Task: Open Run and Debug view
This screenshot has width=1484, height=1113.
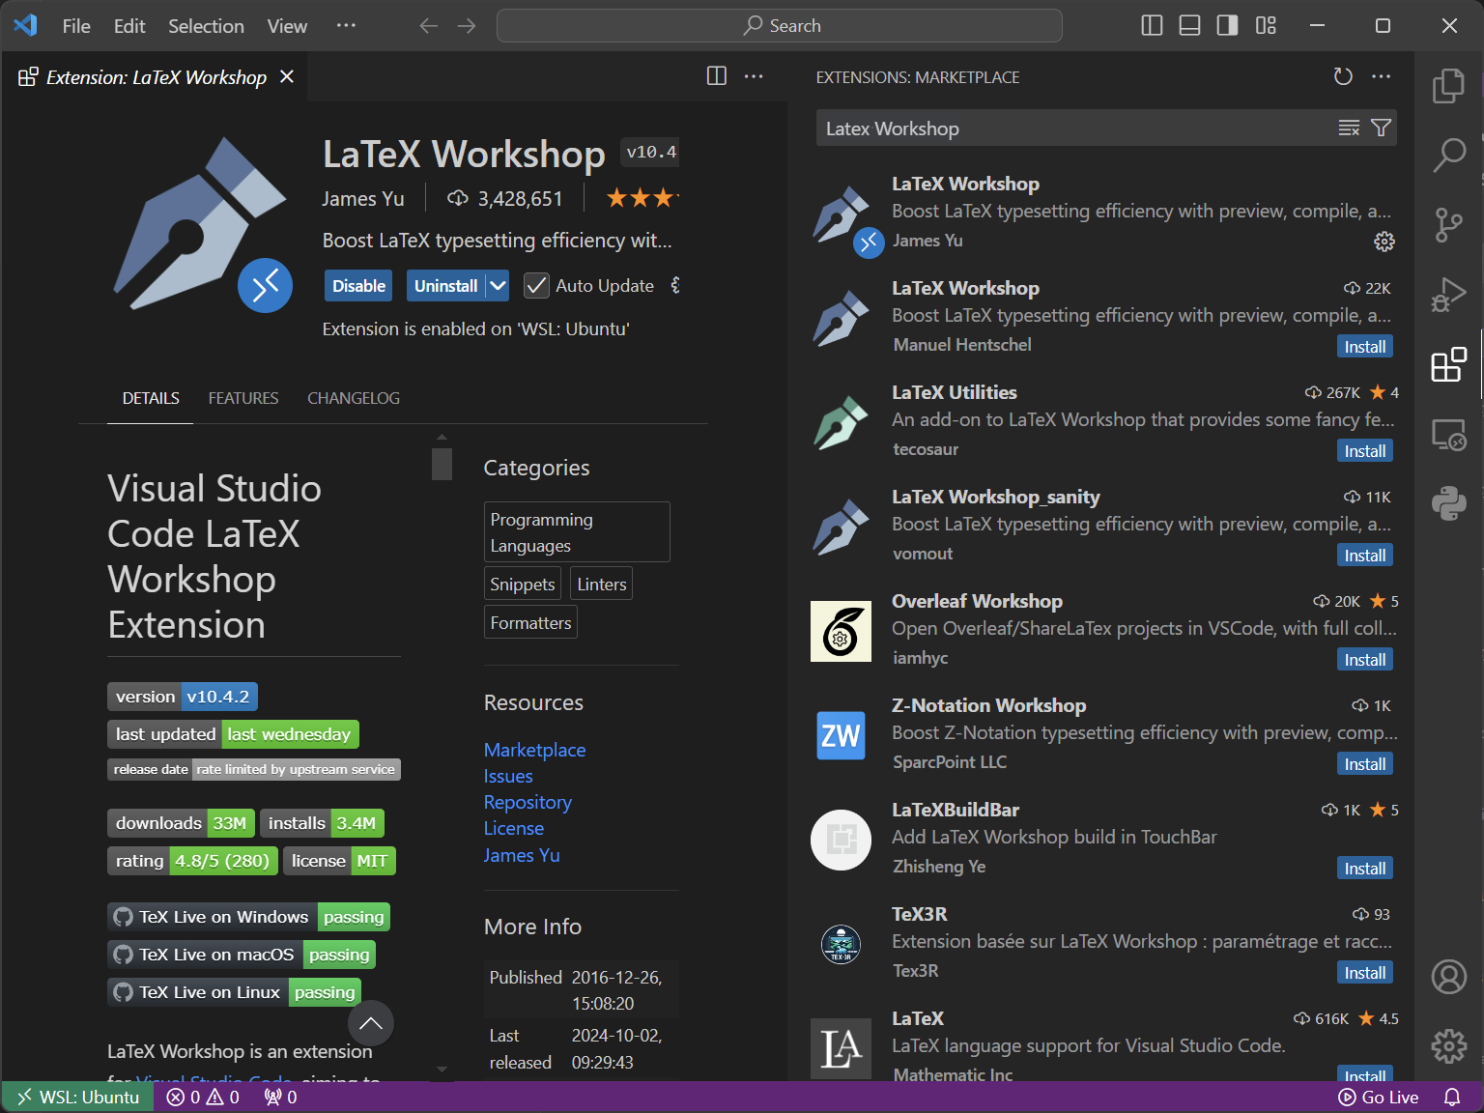Action: [1448, 295]
